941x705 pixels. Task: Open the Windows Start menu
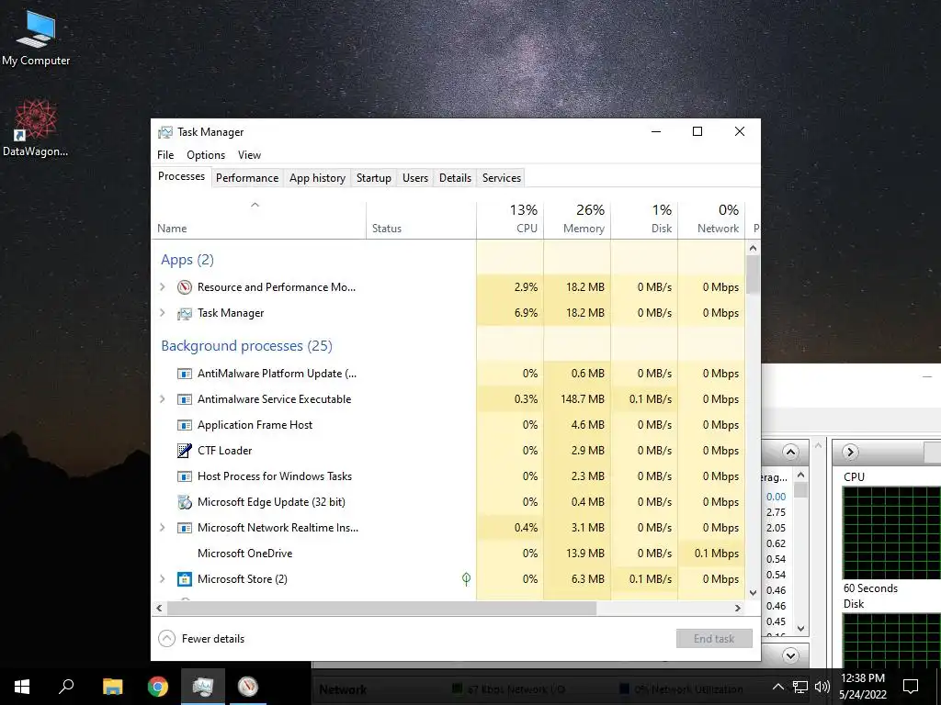[22, 687]
